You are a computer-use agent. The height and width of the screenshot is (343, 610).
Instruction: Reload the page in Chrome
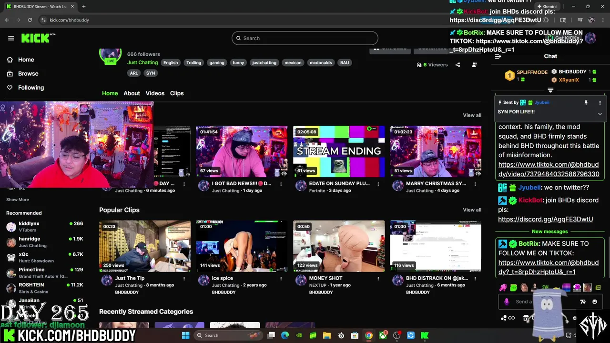click(x=30, y=20)
